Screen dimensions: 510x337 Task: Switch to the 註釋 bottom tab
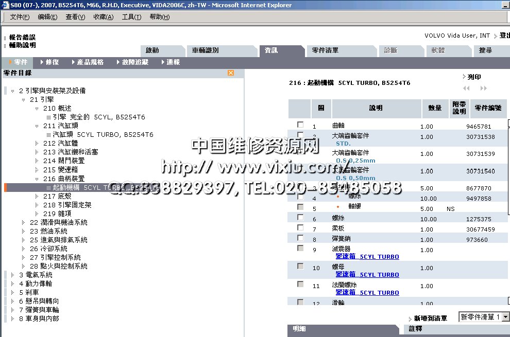415,328
